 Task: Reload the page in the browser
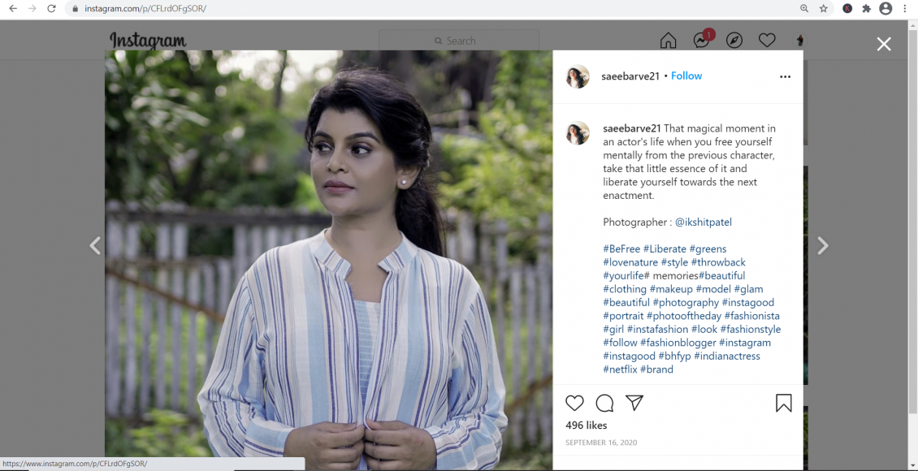51,8
